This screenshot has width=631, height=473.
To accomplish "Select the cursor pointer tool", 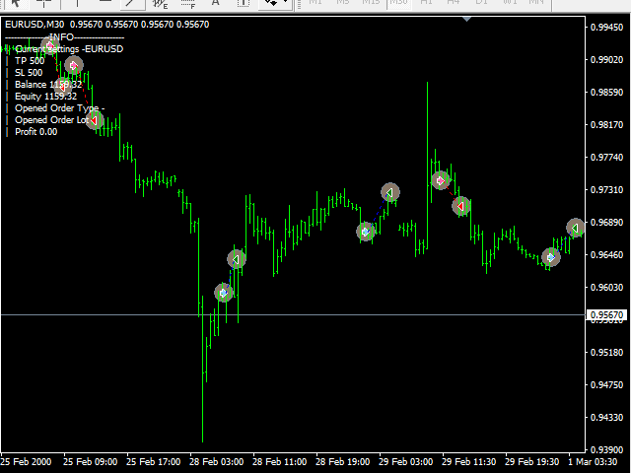I will coord(14,3).
